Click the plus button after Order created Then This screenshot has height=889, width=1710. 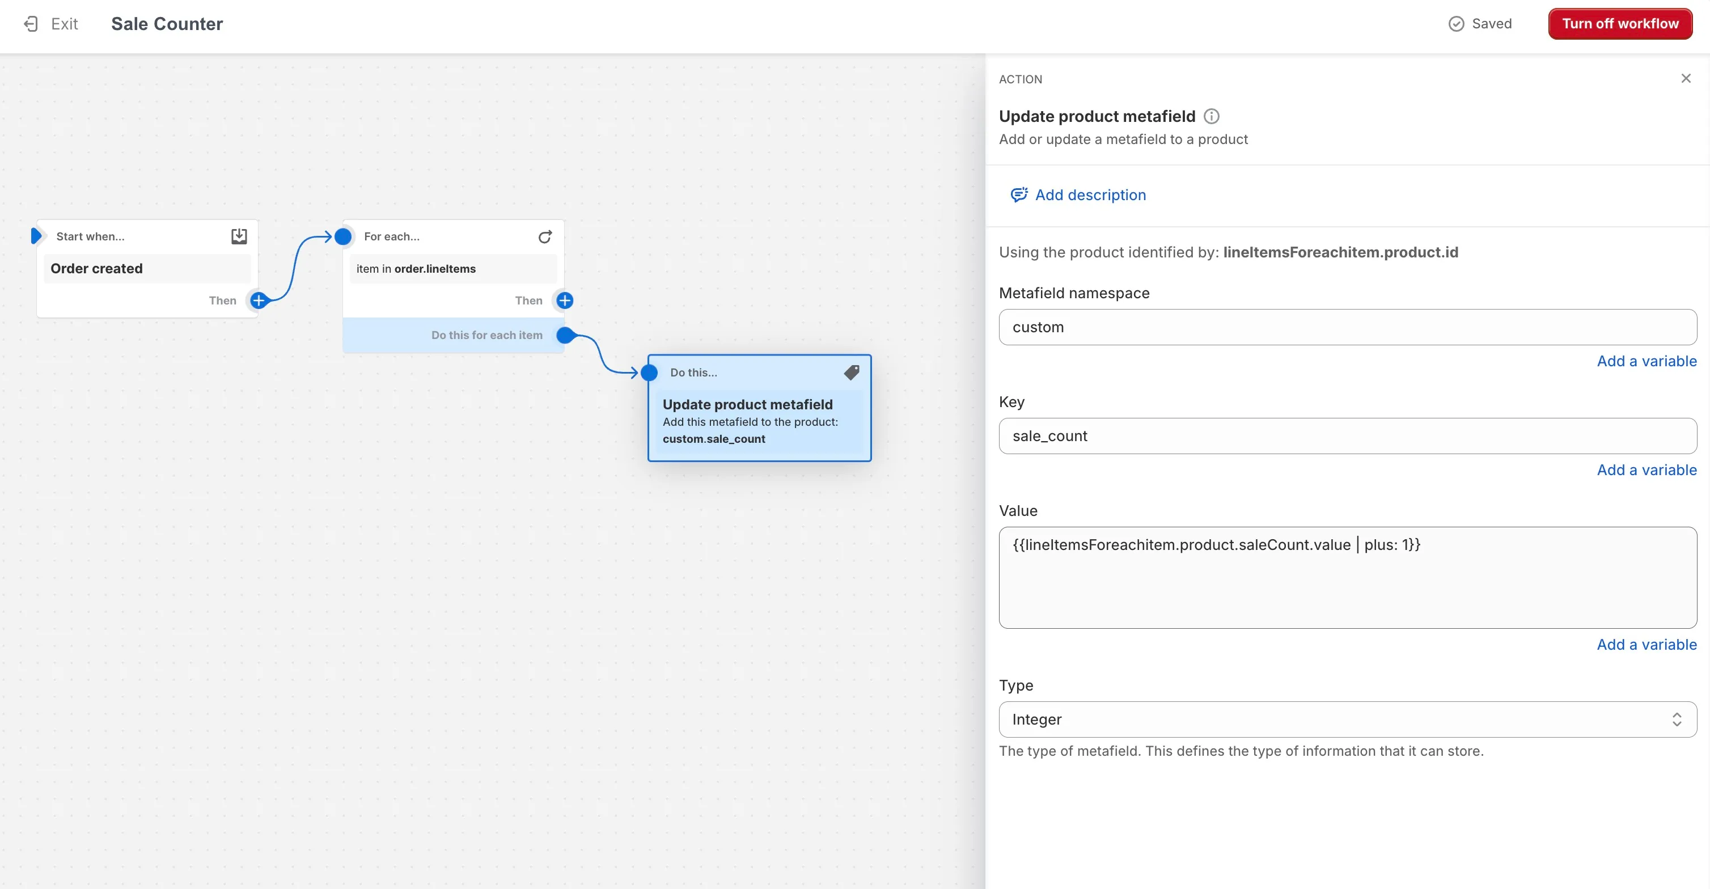259,300
